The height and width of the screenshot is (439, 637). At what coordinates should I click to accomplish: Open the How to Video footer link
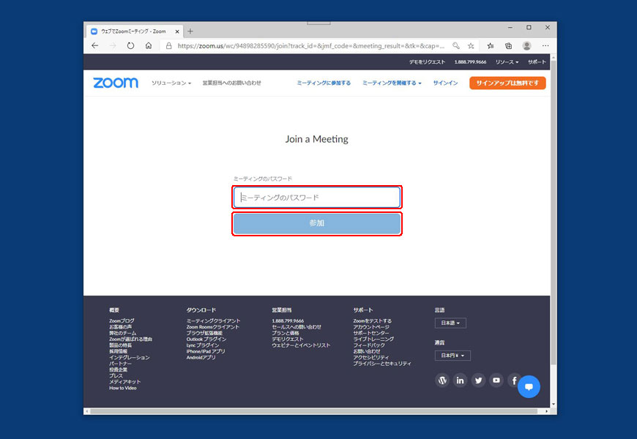[x=123, y=388]
